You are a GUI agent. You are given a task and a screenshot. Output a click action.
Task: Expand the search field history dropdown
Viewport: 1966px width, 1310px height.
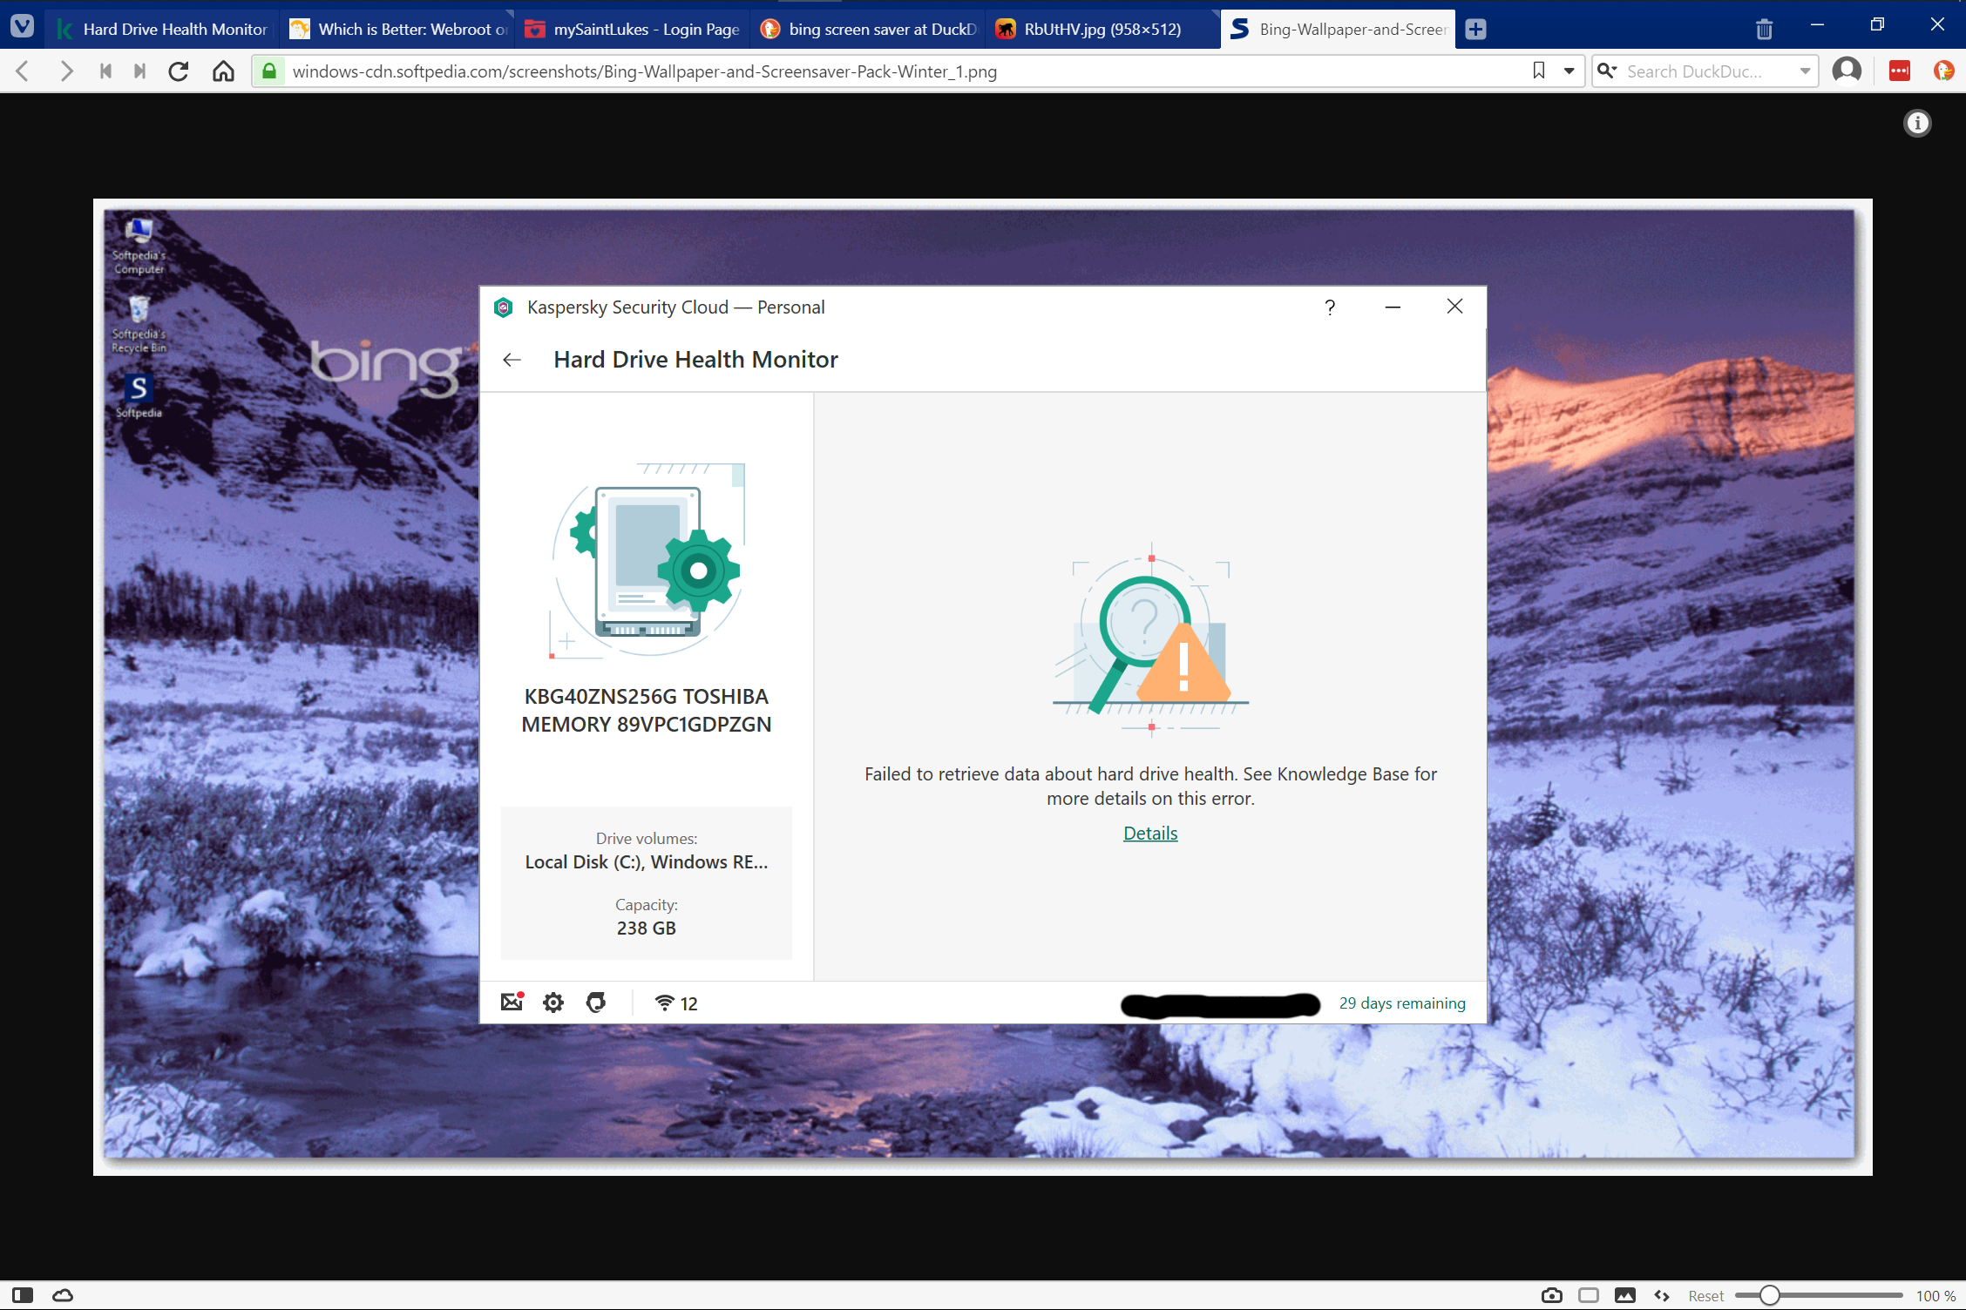[x=1806, y=71]
